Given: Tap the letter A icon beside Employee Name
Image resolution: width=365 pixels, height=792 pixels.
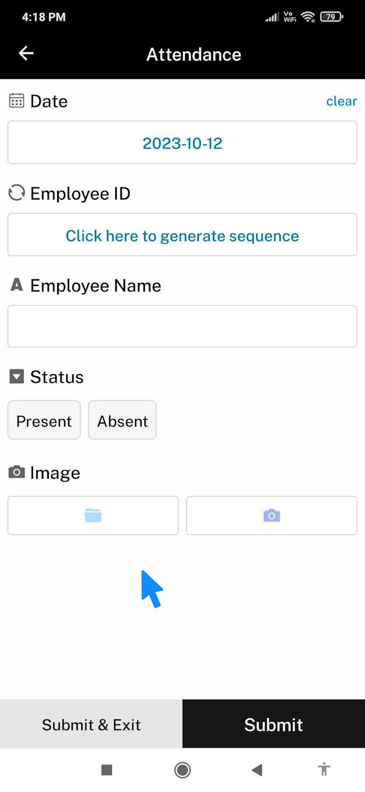Looking at the screenshot, I should (x=17, y=285).
